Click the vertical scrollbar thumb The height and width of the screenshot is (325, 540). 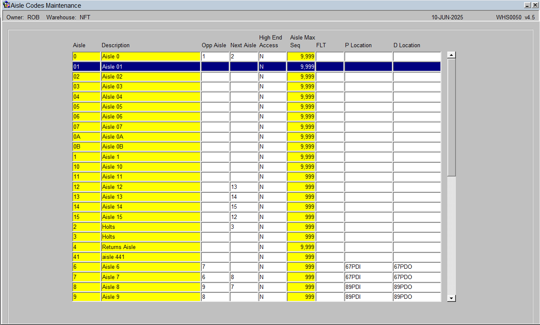tap(451, 117)
